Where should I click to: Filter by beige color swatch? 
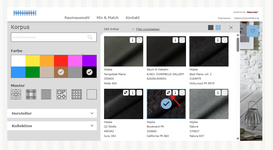point(47,72)
